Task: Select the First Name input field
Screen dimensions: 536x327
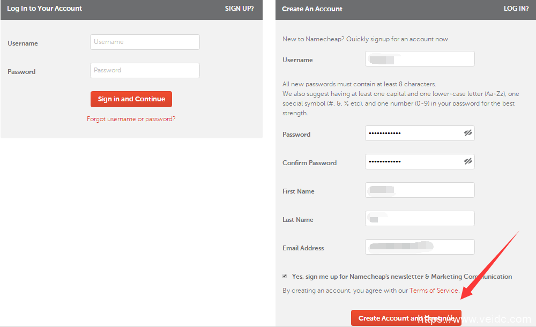Action: click(x=420, y=190)
